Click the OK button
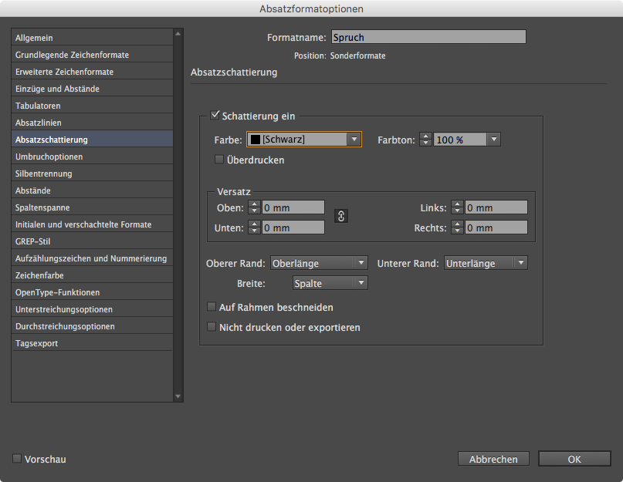 pyautogui.click(x=574, y=459)
